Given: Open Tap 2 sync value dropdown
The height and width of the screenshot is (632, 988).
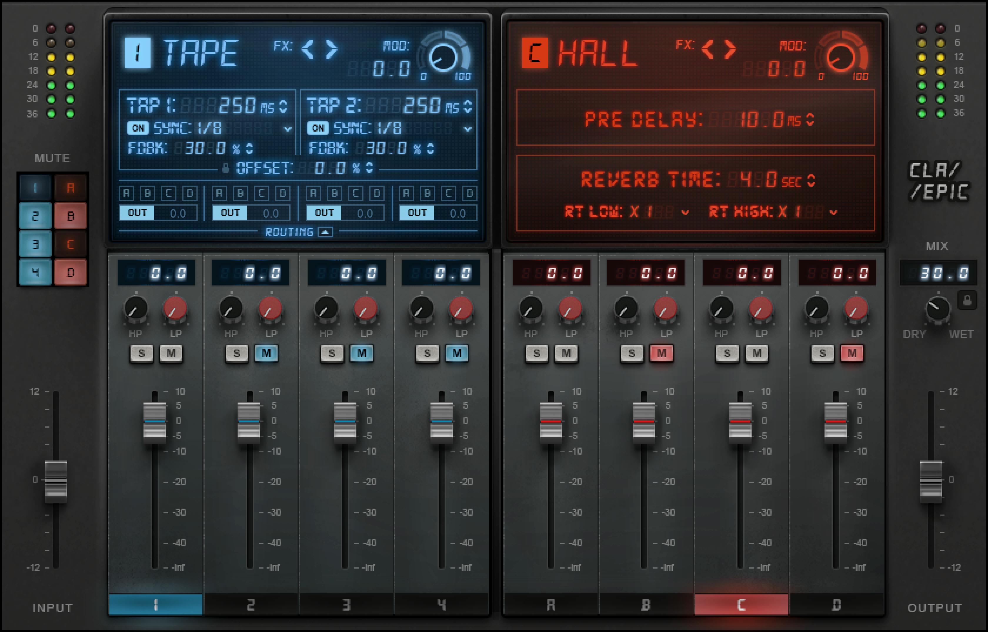Looking at the screenshot, I should point(468,129).
